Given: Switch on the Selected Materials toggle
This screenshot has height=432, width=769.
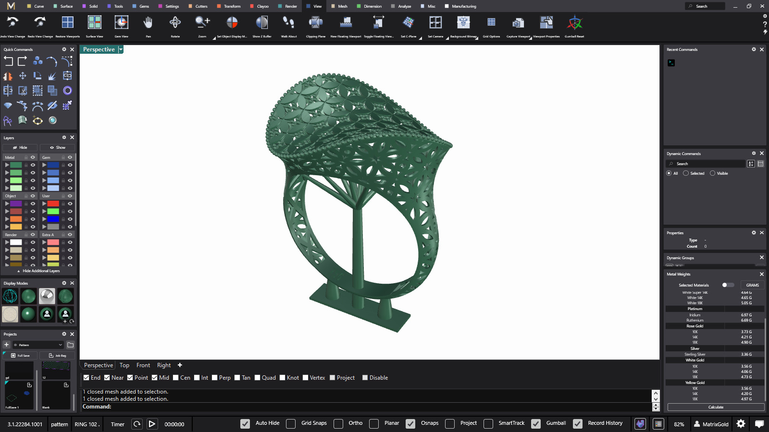Looking at the screenshot, I should pyautogui.click(x=728, y=285).
